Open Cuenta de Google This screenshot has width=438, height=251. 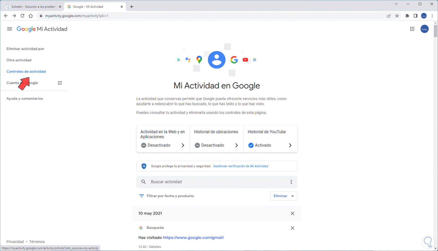[22, 83]
